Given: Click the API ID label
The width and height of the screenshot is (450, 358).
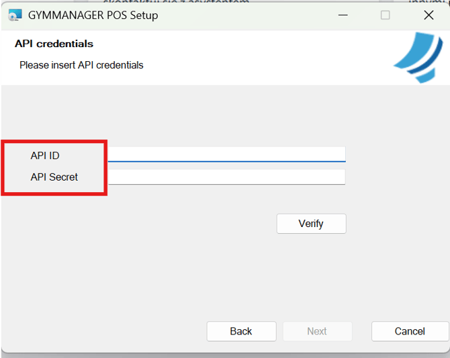Looking at the screenshot, I should [x=45, y=156].
